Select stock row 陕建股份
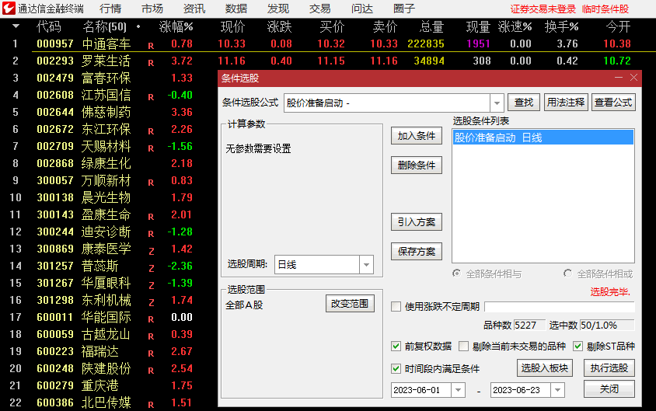Image resolution: width=656 pixels, height=411 pixels. pos(106,368)
